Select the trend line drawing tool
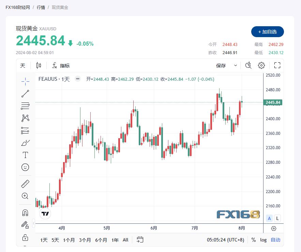The height and width of the screenshot is (252, 301). click(x=25, y=94)
